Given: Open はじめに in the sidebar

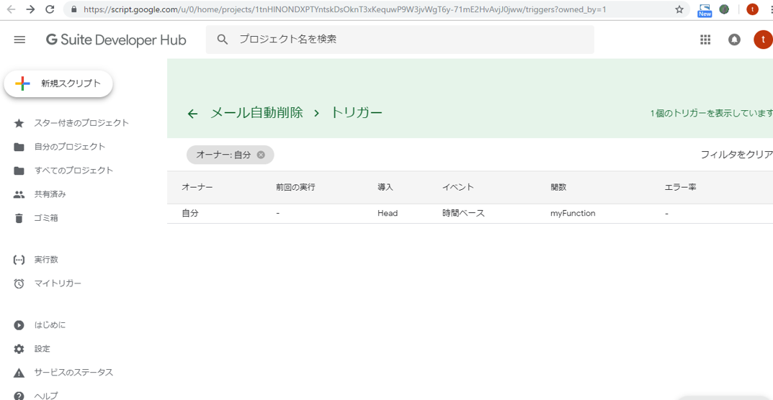Looking at the screenshot, I should pyautogui.click(x=50, y=325).
